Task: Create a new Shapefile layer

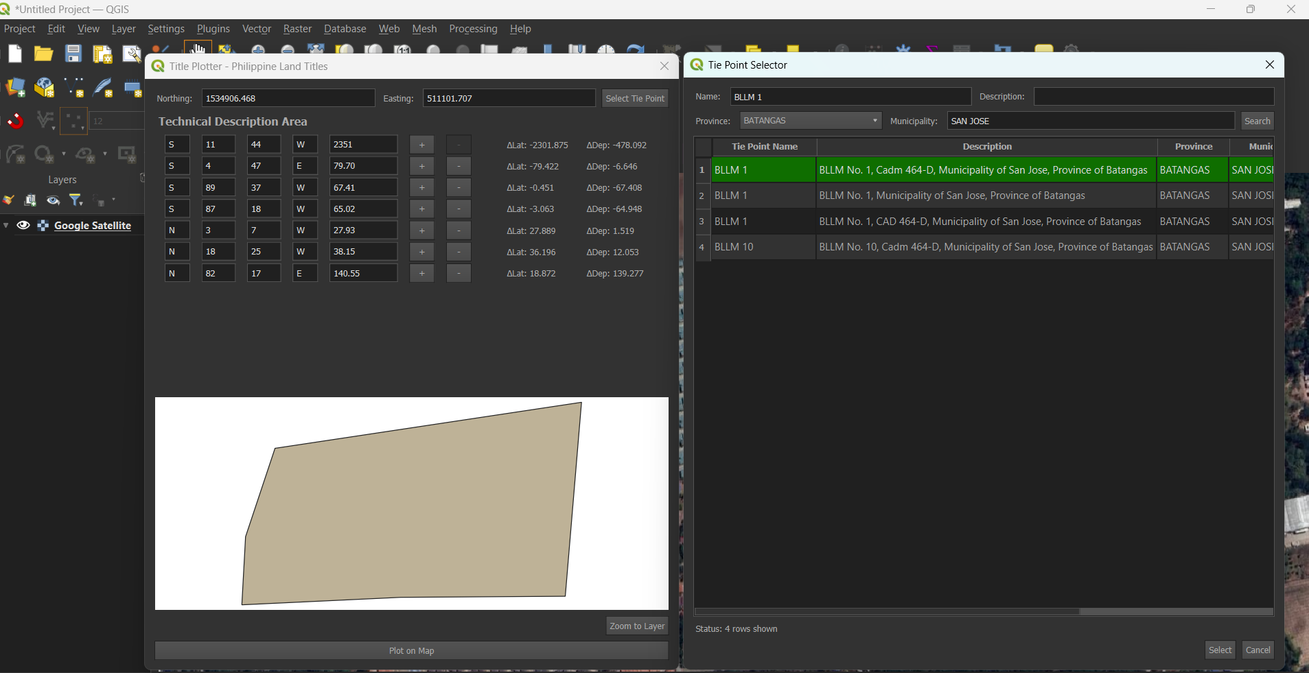Action: [x=74, y=88]
